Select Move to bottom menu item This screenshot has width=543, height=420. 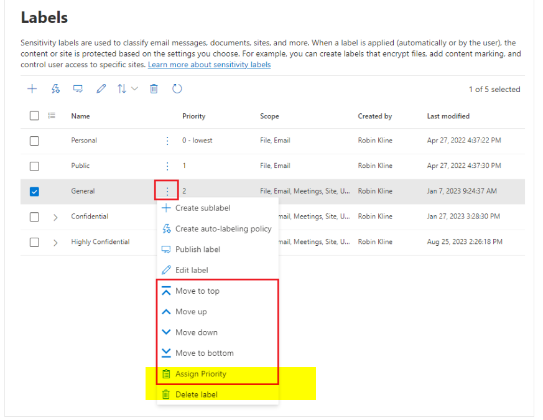coord(218,353)
